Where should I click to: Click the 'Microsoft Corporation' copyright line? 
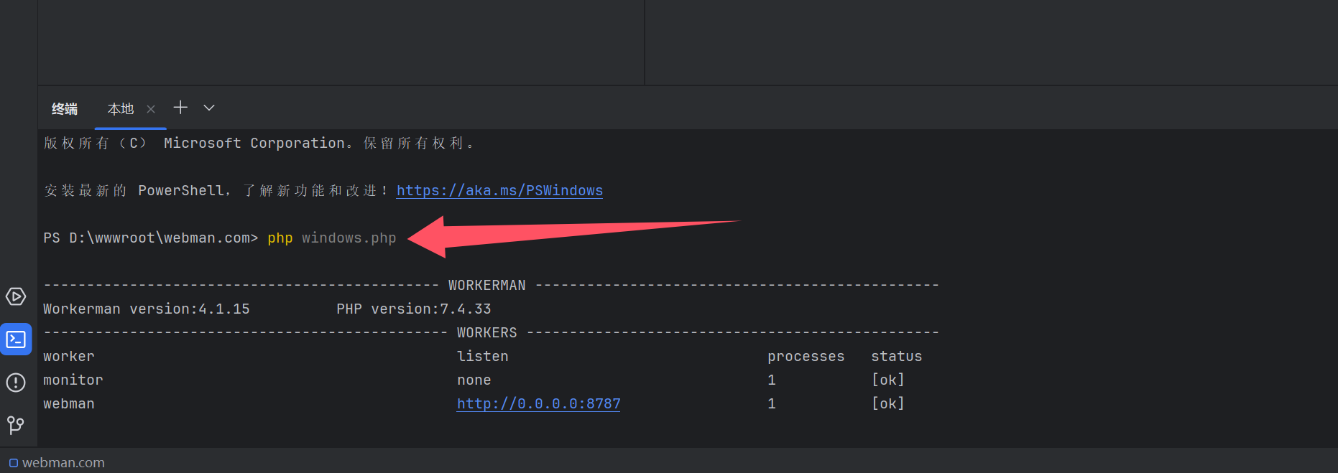coord(259,143)
